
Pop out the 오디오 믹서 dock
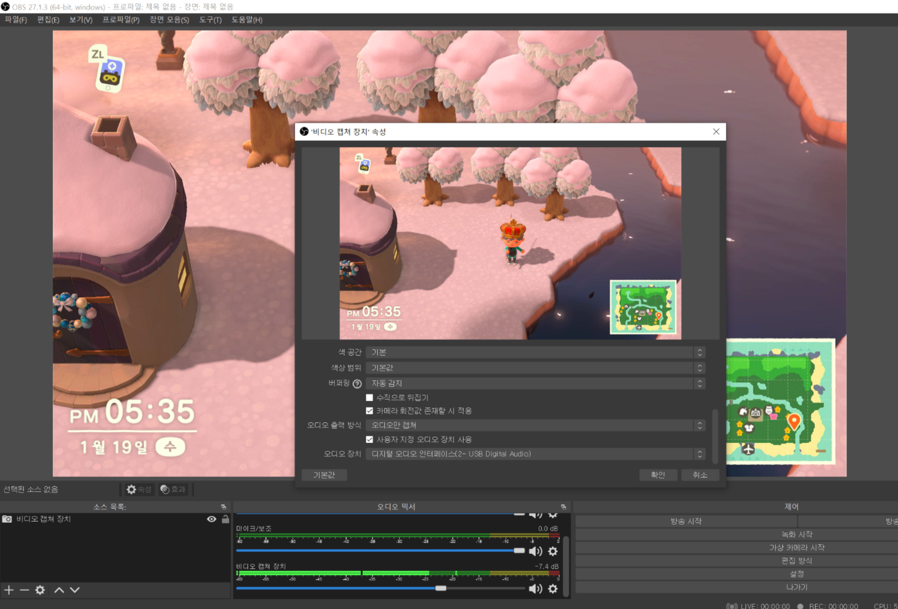point(563,507)
